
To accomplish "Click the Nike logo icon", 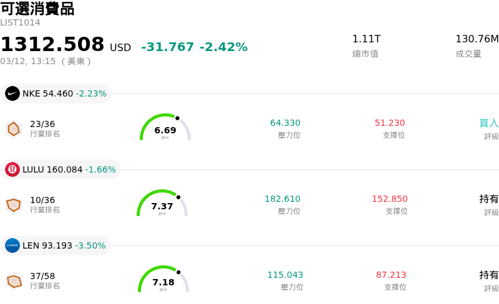I will [x=12, y=93].
